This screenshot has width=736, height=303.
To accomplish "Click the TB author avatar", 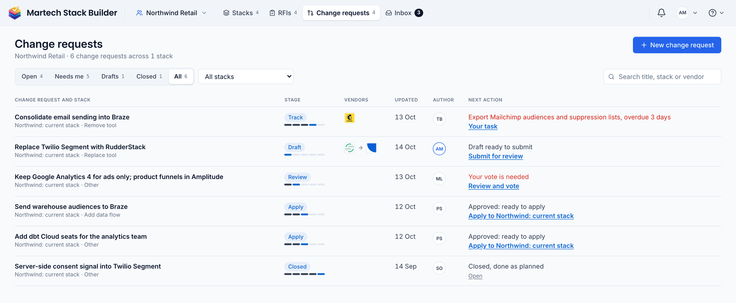I will click(x=439, y=119).
